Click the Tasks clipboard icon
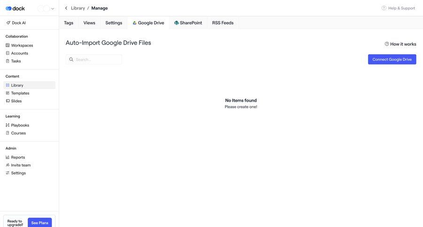Image resolution: width=423 pixels, height=227 pixels. [x=8, y=61]
